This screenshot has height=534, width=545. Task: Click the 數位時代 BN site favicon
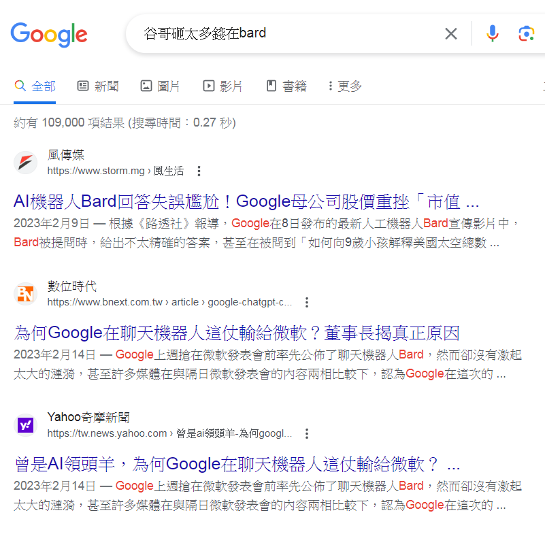25,294
